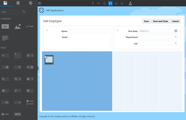The height and width of the screenshot is (120, 186).
Task: Pick the field component right of URL field
Action: coord(30,91)
